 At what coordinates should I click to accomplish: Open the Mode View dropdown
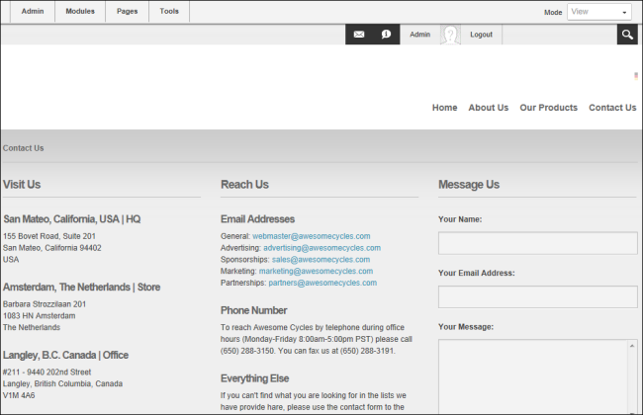pos(599,12)
